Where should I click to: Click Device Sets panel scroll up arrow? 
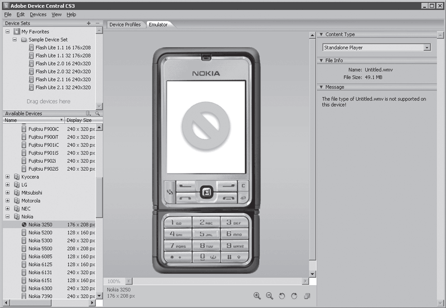point(99,31)
